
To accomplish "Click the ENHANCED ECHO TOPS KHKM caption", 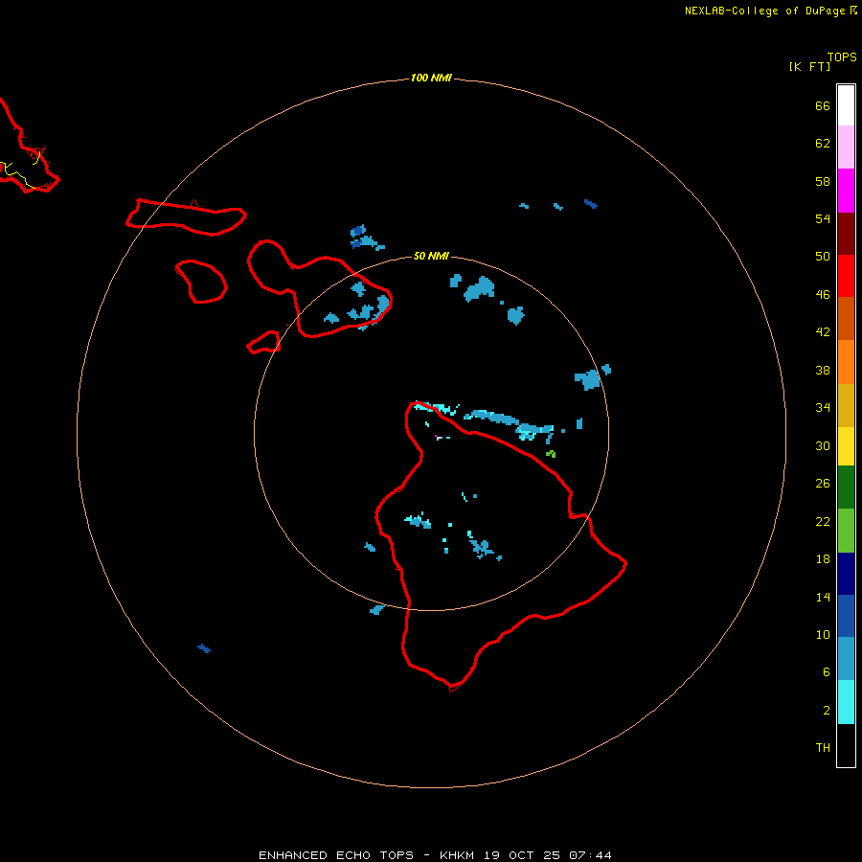I will point(435,855).
